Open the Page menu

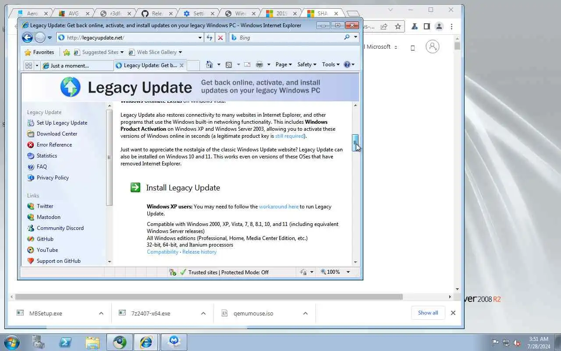coord(284,64)
